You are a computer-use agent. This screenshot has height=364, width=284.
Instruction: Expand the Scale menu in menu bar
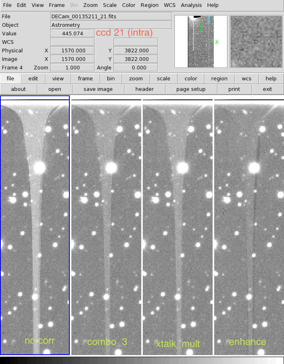110,5
